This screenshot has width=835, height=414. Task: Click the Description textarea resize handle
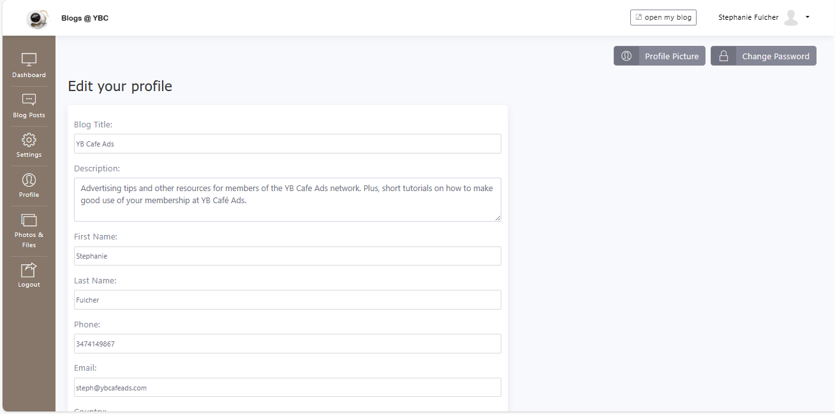point(498,218)
